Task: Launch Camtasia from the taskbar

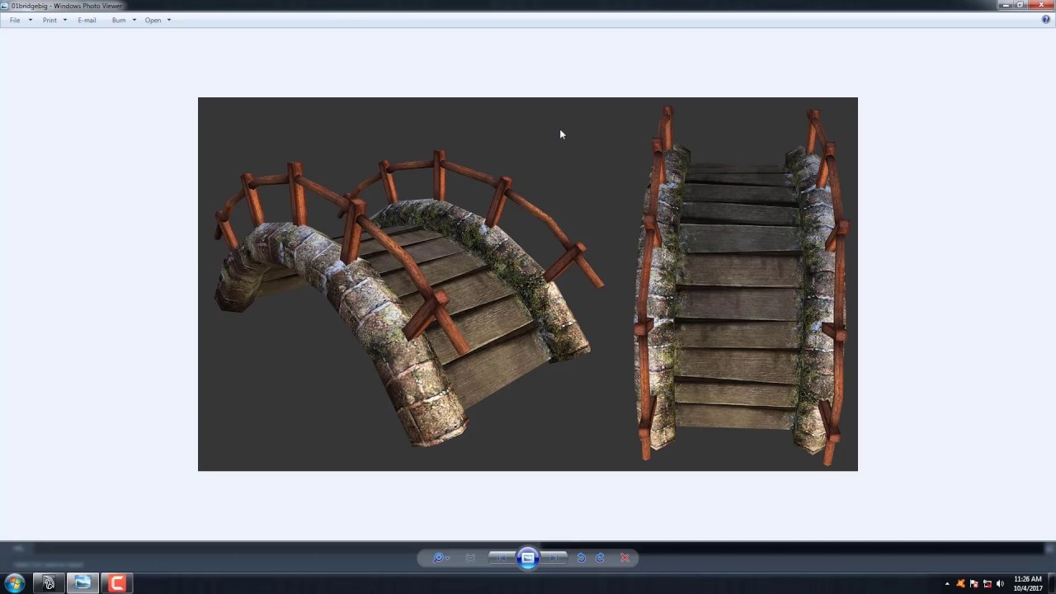Action: (116, 583)
